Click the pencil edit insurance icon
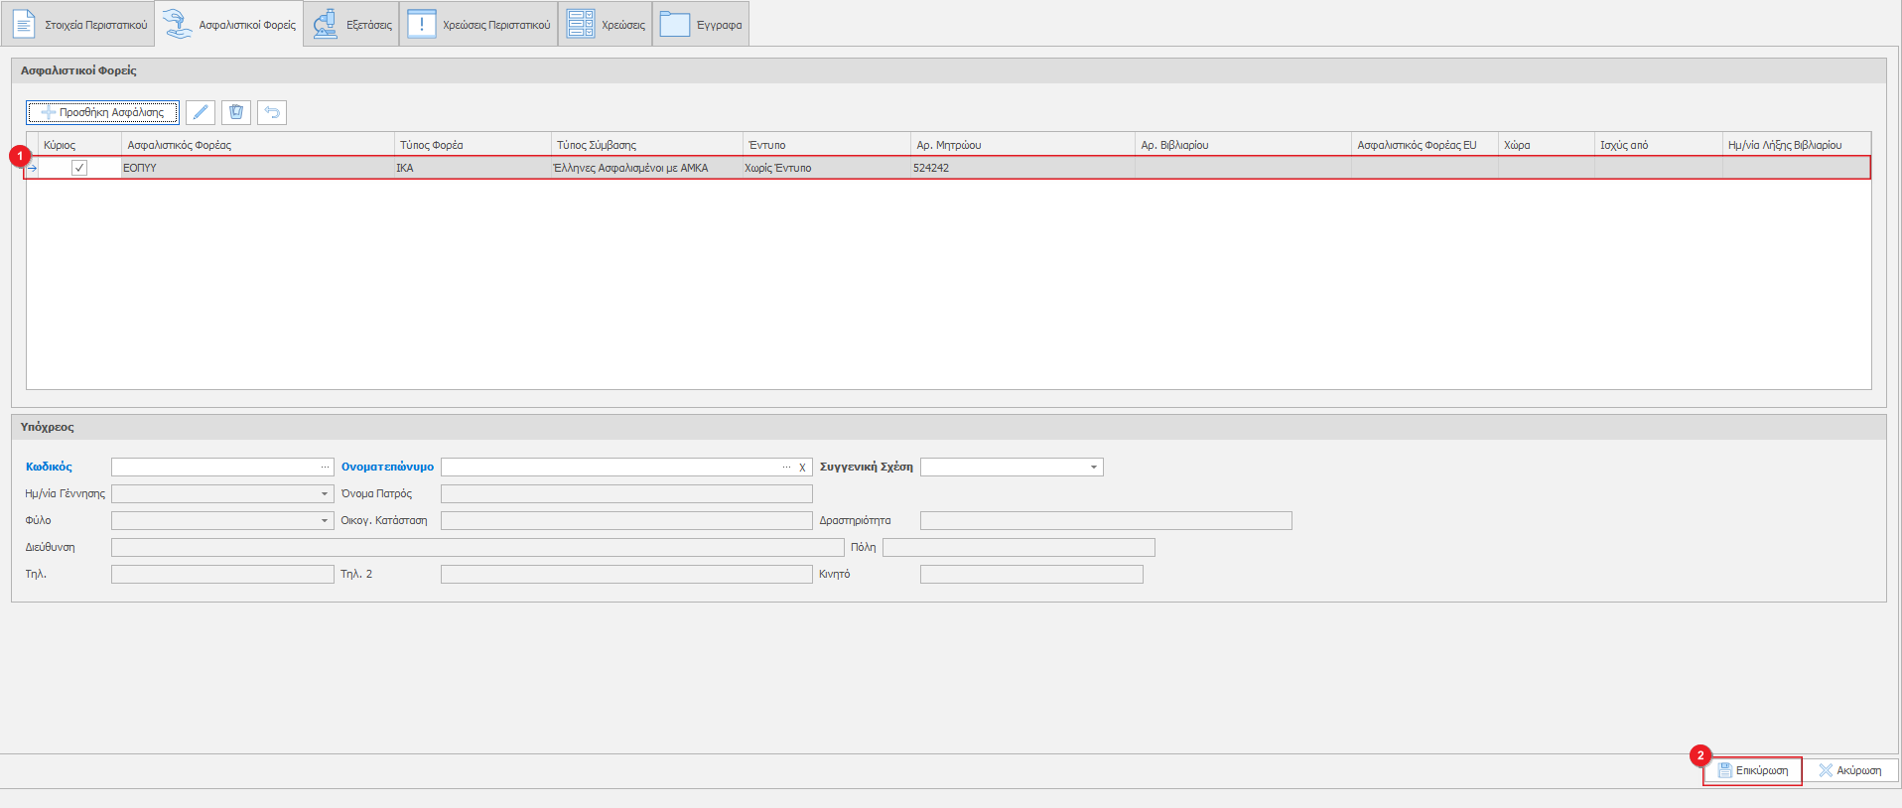This screenshot has height=808, width=1902. pyautogui.click(x=201, y=112)
